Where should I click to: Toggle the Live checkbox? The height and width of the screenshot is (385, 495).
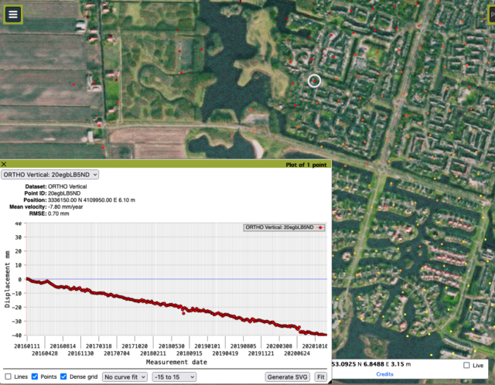[466, 365]
